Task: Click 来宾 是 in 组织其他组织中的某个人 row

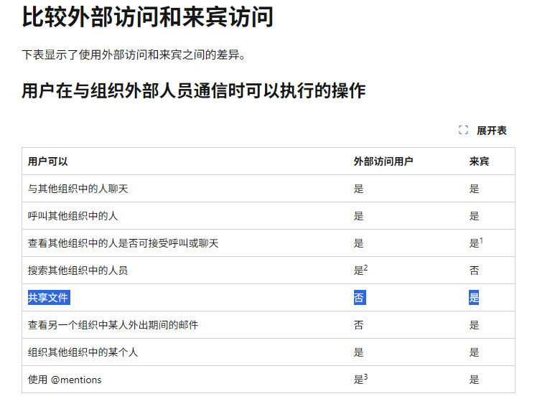Action: click(x=474, y=352)
